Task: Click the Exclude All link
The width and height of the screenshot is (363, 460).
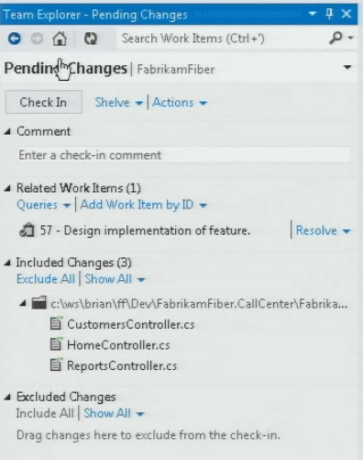Action: pyautogui.click(x=46, y=279)
